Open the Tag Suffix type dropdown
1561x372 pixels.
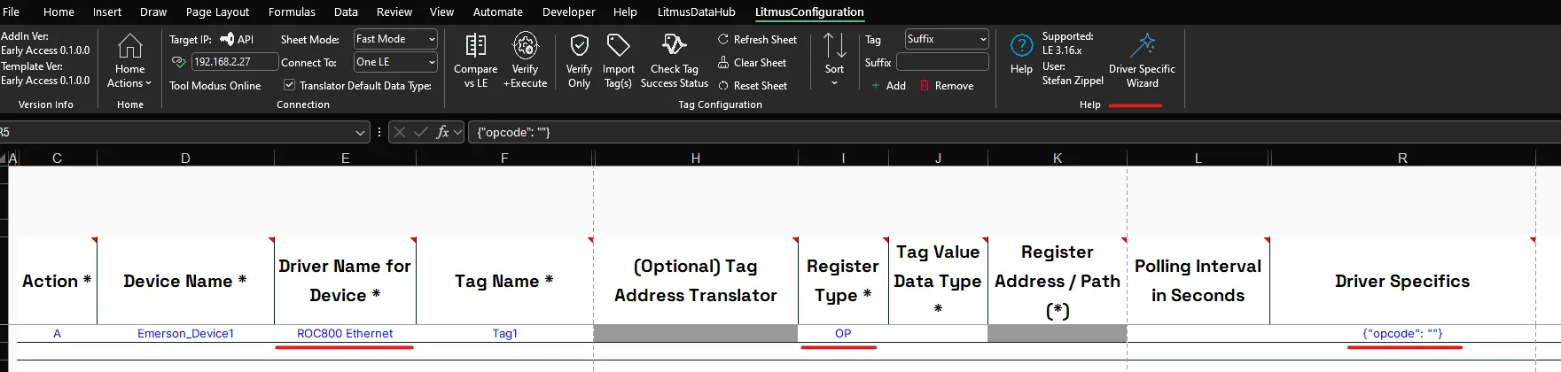(946, 39)
